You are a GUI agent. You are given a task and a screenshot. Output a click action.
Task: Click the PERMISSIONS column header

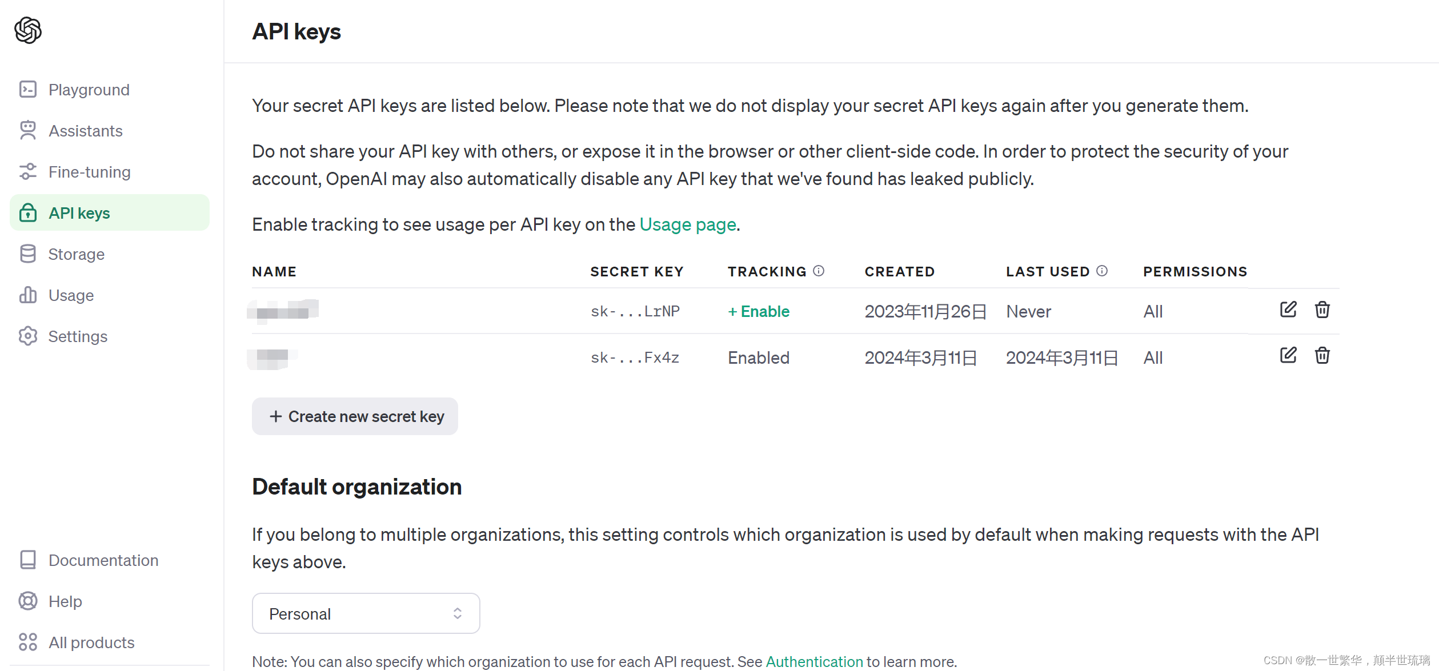pyautogui.click(x=1195, y=271)
